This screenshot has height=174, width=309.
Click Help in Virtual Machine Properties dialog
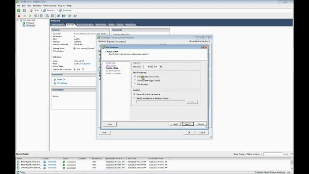tap(104, 132)
